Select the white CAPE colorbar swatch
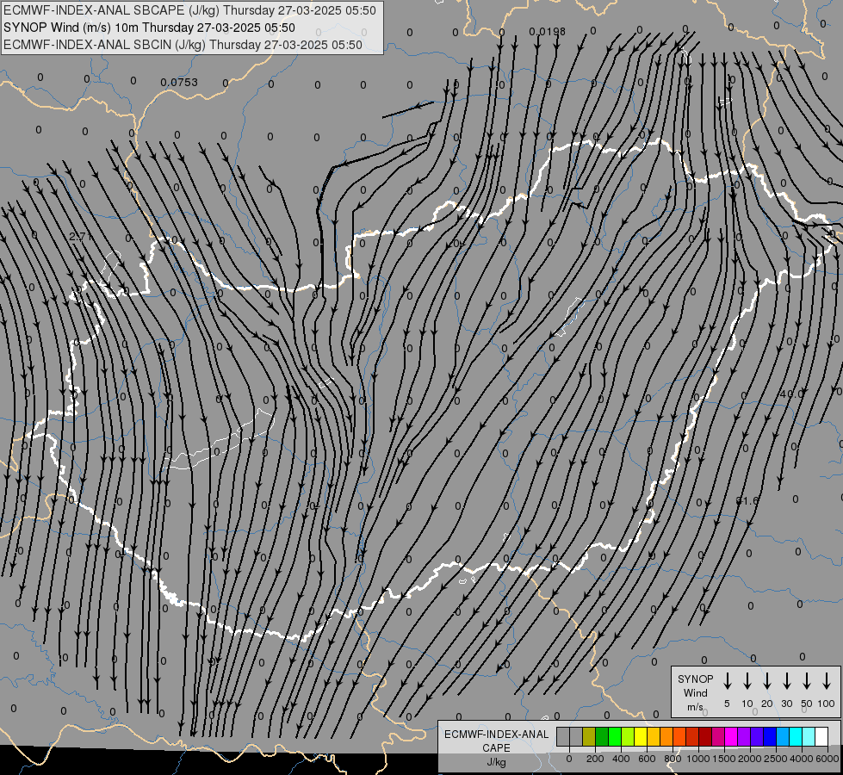The width and height of the screenshot is (843, 775). tap(821, 736)
